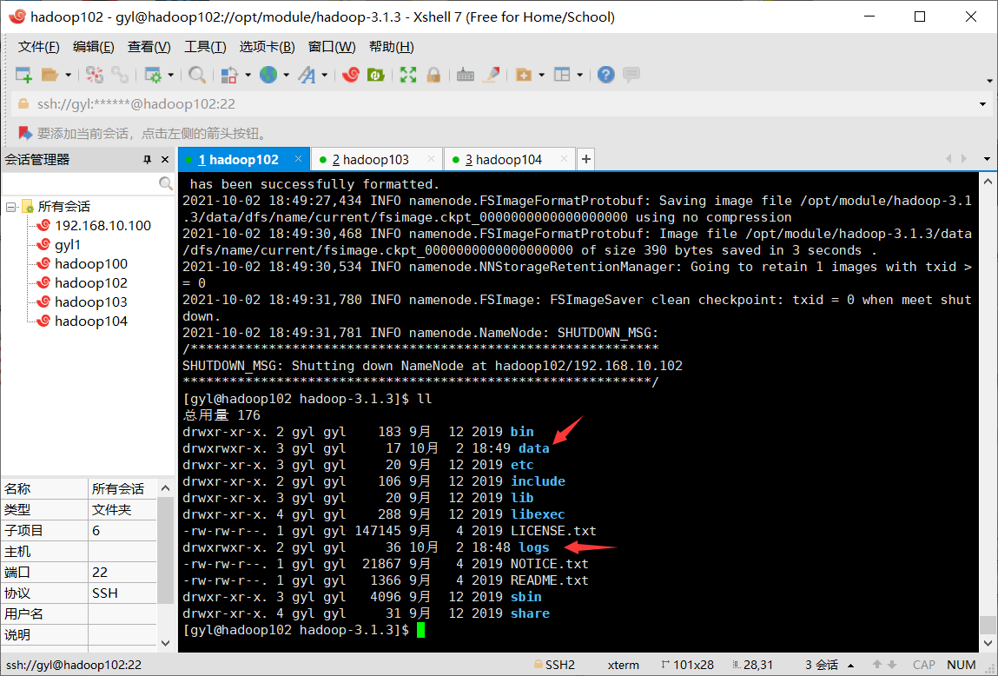This screenshot has height=676, width=998.
Task: Open the dropdown next to globe icon
Action: pyautogui.click(x=287, y=75)
